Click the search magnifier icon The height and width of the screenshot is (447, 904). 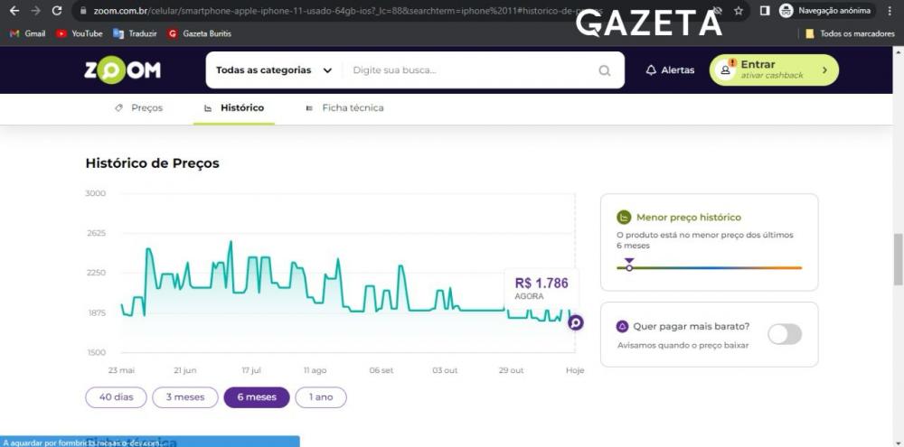click(604, 70)
